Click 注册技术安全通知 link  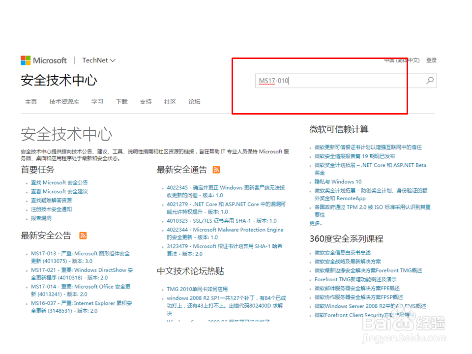(x=51, y=209)
